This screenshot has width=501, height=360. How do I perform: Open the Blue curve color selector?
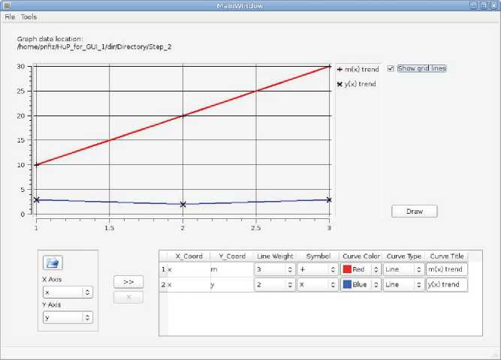(360, 285)
